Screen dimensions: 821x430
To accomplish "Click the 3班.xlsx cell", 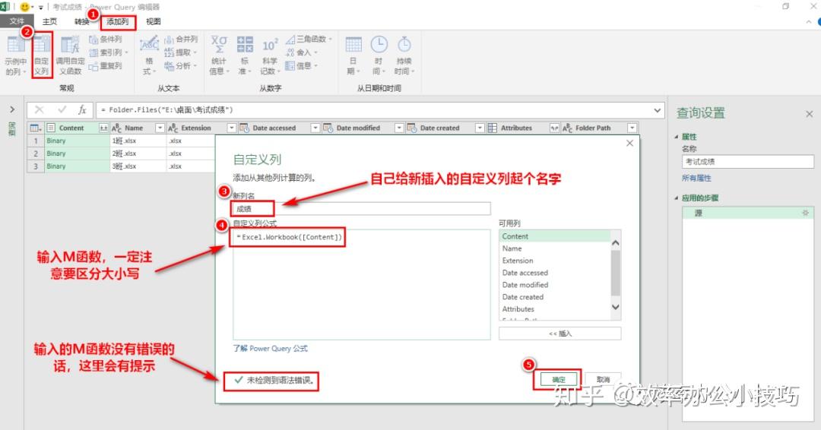I will [x=138, y=166].
